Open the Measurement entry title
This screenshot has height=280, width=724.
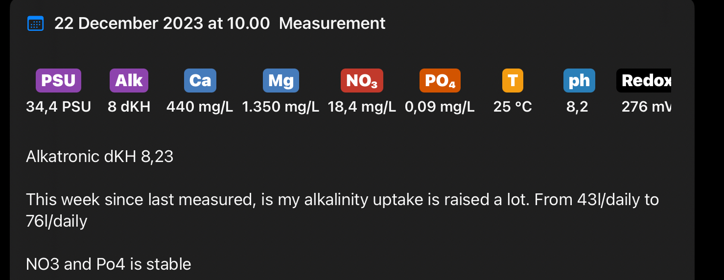[332, 23]
